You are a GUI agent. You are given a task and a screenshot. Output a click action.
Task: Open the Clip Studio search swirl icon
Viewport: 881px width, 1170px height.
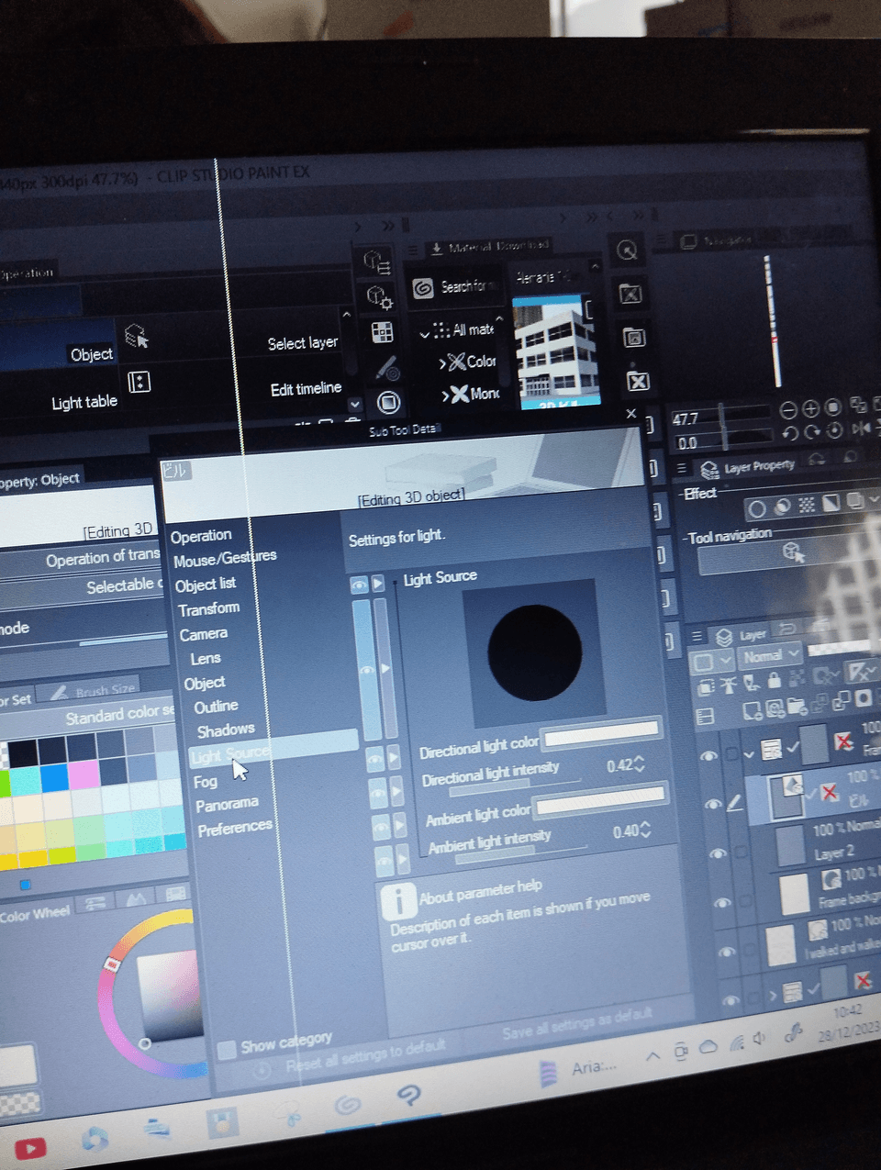click(x=422, y=289)
